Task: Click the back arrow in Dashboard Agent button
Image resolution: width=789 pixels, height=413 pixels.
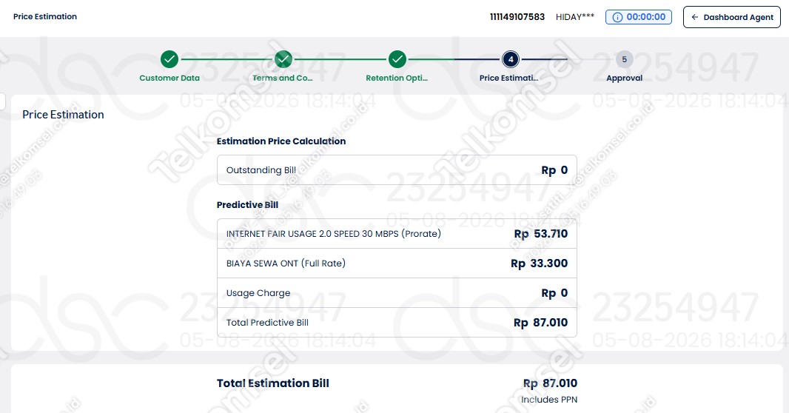Action: 695,17
